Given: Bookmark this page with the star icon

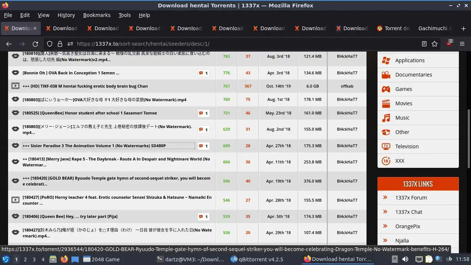Looking at the screenshot, I should point(435,44).
